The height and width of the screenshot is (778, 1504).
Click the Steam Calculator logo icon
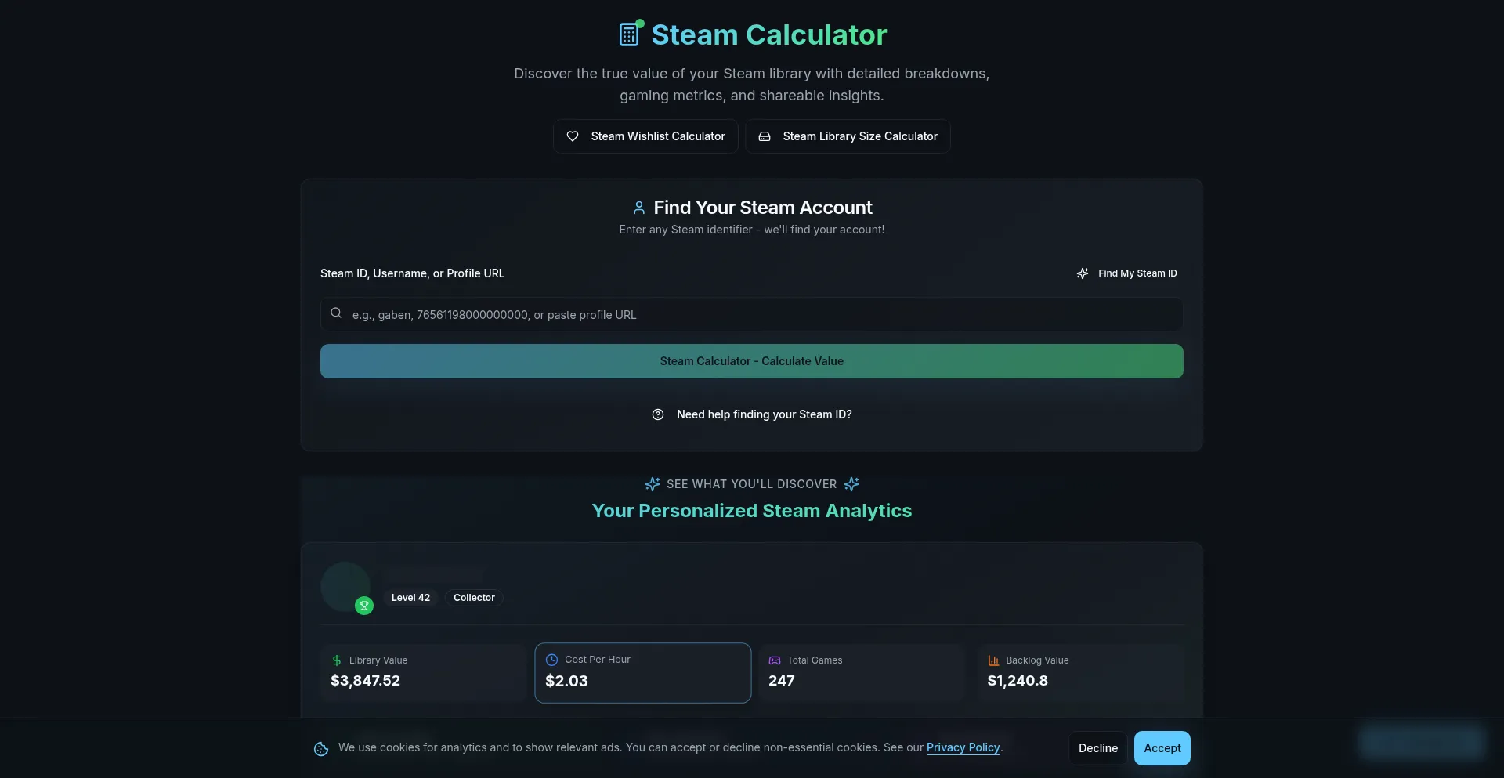[x=630, y=34]
